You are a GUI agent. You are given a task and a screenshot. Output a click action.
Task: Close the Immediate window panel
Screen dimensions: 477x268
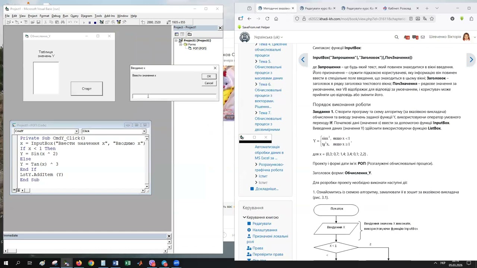pyautogui.click(x=169, y=236)
